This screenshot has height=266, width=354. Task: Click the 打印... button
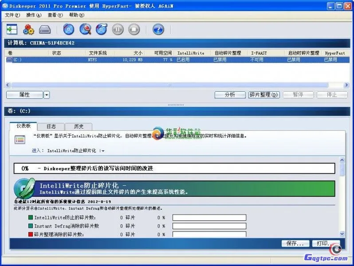326,243
